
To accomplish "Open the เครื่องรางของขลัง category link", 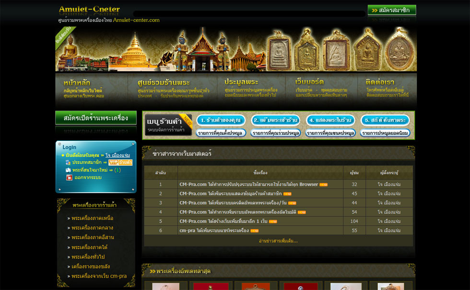I will 91,267.
